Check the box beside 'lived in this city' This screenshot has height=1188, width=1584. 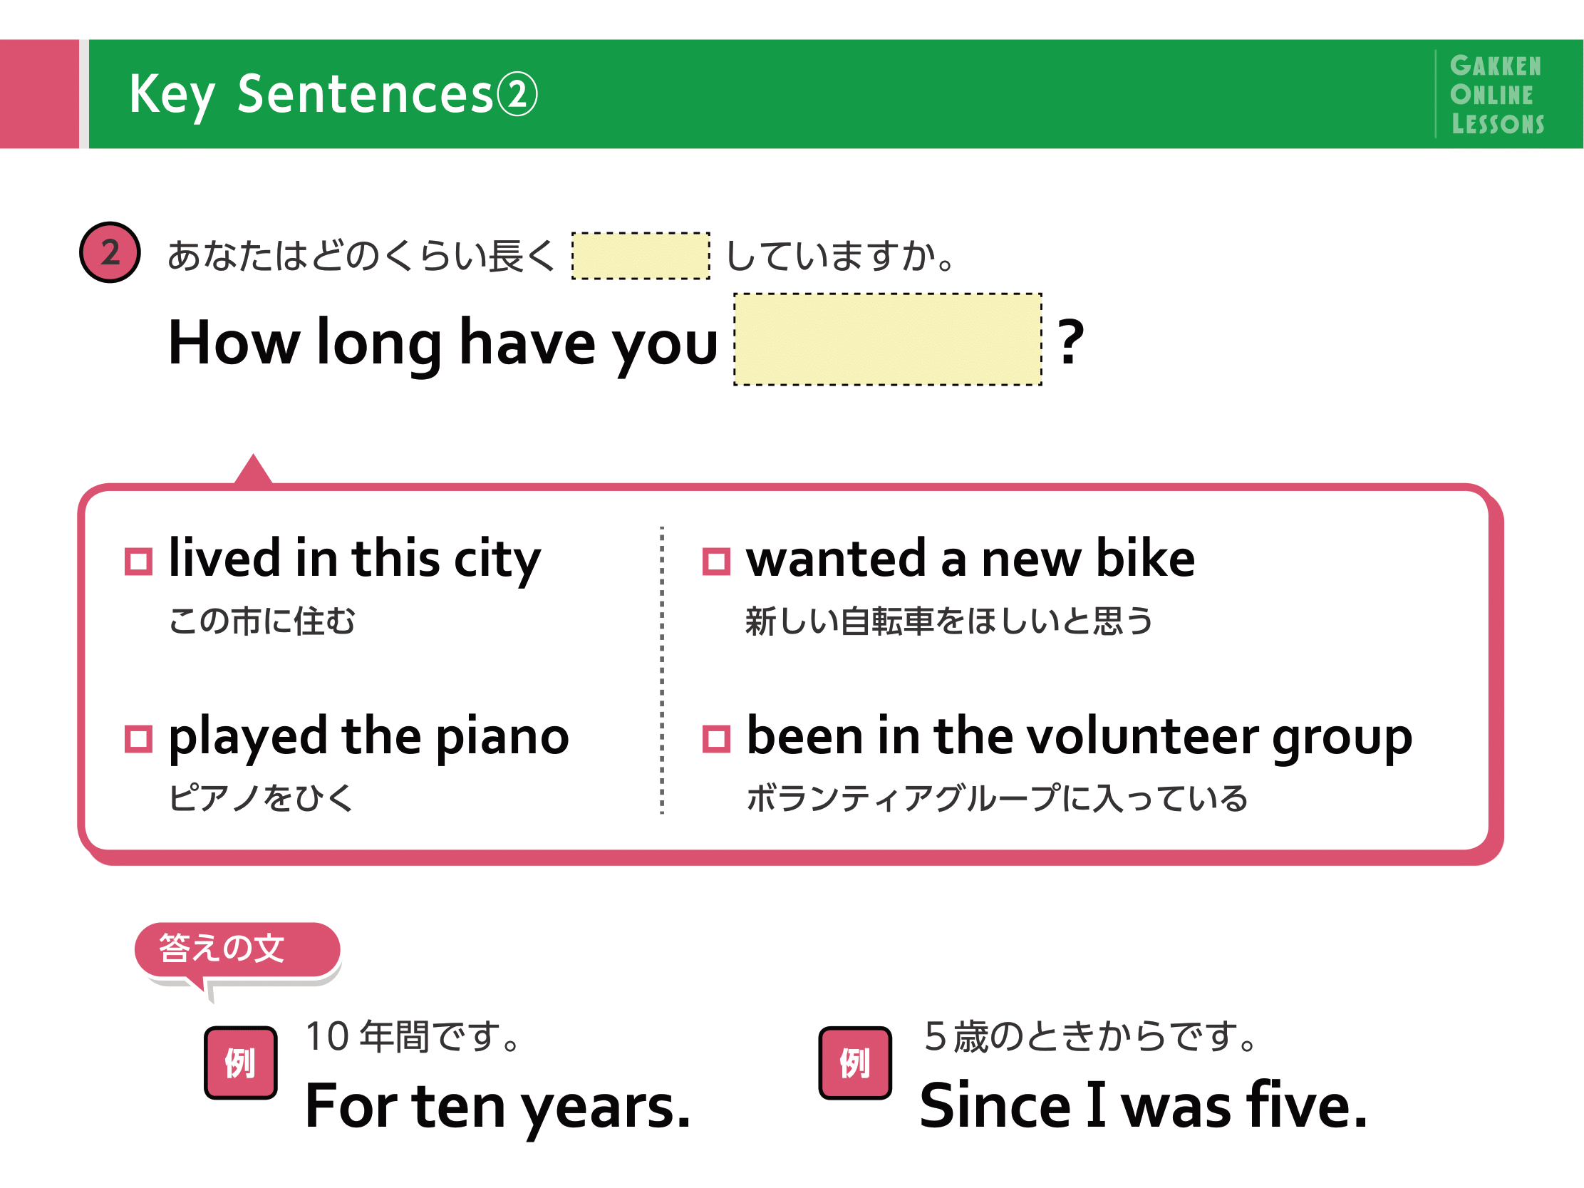click(138, 562)
